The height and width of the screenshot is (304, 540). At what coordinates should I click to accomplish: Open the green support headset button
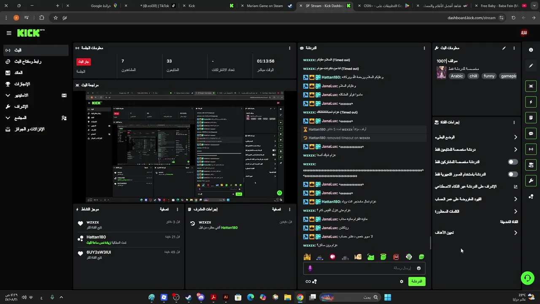[527, 278]
